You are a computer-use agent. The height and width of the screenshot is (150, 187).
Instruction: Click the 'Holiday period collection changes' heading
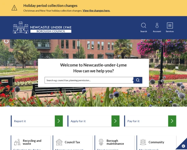click(50, 6)
